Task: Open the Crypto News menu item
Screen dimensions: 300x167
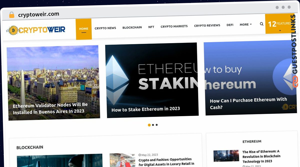Action: click(x=105, y=28)
